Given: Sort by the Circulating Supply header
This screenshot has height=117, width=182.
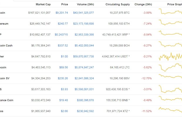Looking at the screenshot, I should 118,4.
